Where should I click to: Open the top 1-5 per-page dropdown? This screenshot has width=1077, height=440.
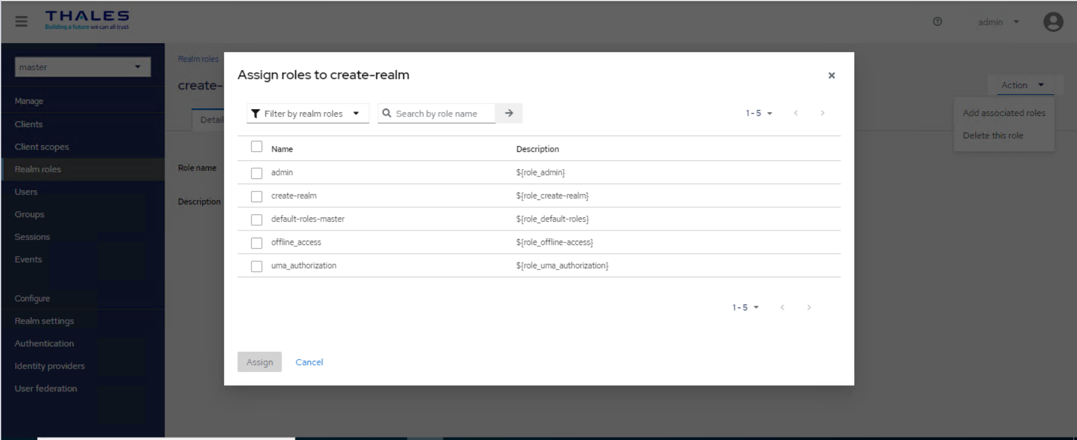coord(758,113)
